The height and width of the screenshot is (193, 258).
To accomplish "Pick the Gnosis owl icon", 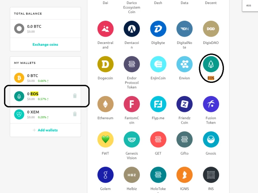I will click(x=211, y=139).
